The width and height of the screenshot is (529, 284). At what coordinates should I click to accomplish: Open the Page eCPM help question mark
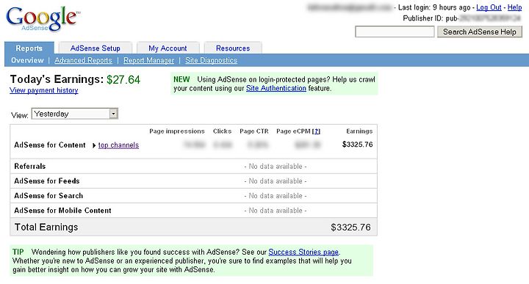coord(316,131)
